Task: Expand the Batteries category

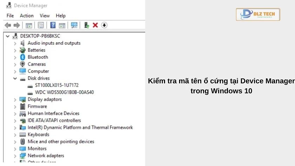Action: [15, 51]
